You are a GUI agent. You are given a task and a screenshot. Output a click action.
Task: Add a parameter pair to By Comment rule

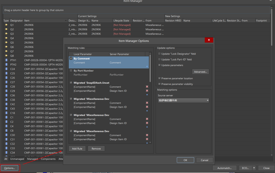click(x=147, y=67)
